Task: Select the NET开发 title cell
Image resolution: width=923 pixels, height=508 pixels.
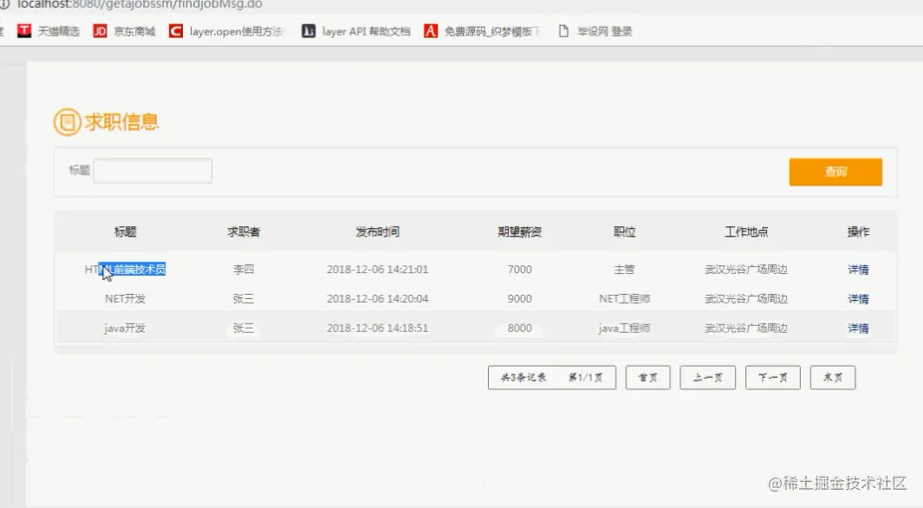Action: [125, 299]
